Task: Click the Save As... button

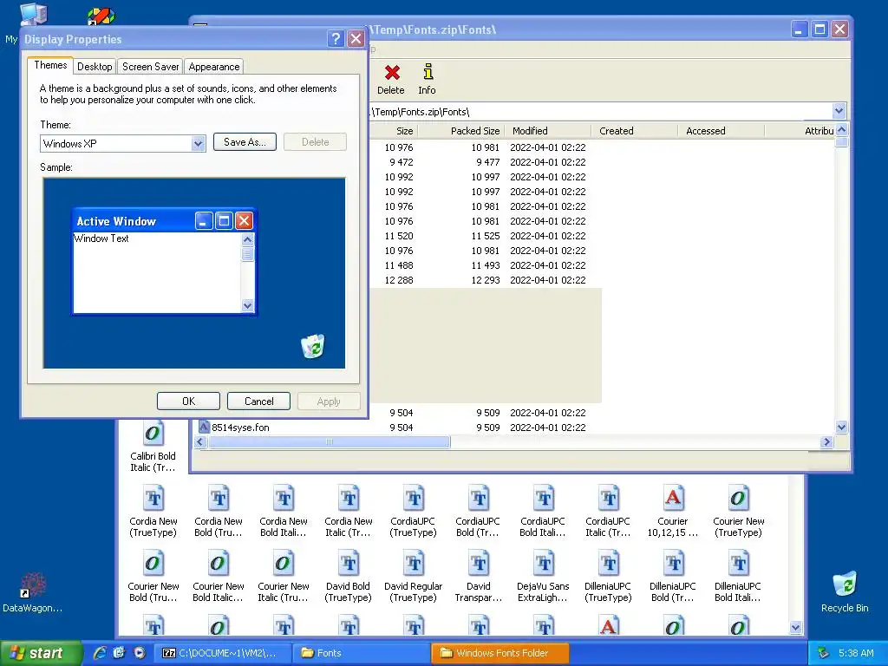Action: pyautogui.click(x=245, y=142)
